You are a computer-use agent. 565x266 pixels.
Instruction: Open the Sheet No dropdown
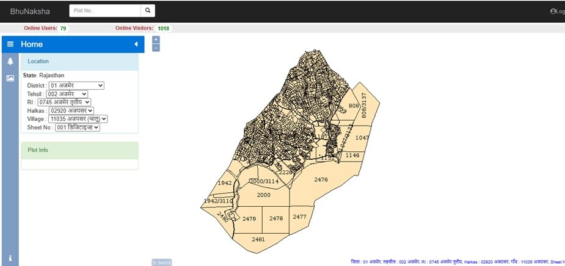pyautogui.click(x=77, y=128)
